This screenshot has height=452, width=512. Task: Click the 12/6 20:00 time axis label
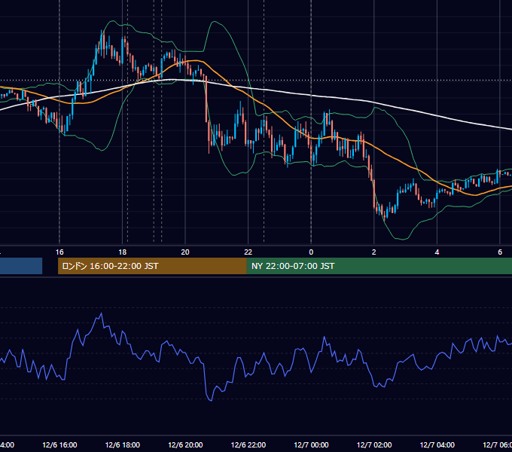(185, 444)
